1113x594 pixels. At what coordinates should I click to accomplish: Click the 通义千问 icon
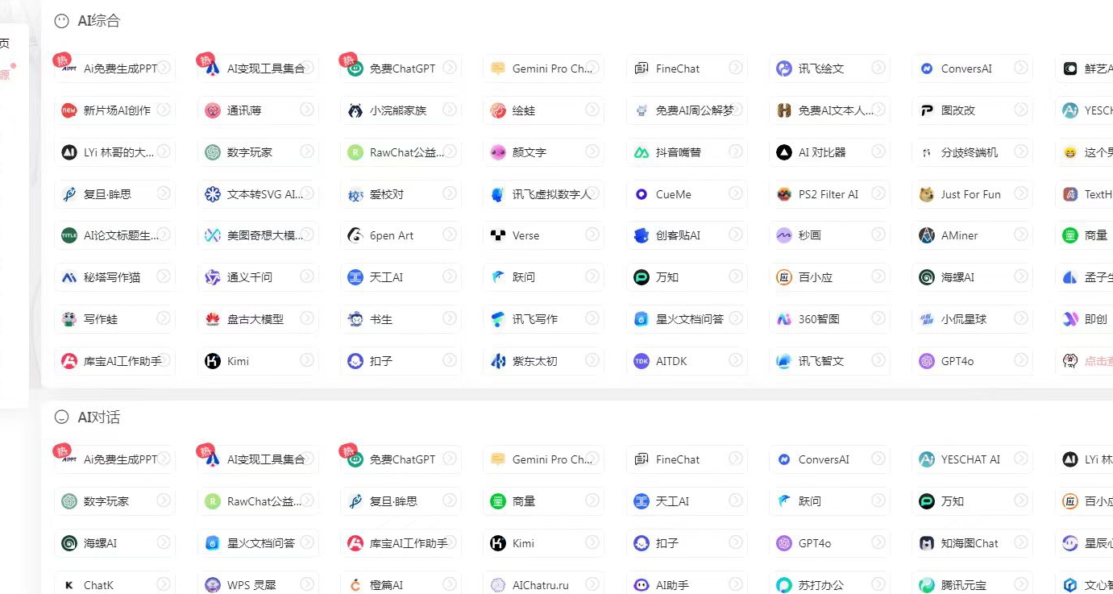[213, 276]
